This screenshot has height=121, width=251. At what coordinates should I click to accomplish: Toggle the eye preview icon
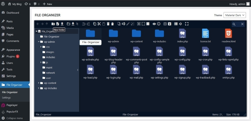(154, 24)
